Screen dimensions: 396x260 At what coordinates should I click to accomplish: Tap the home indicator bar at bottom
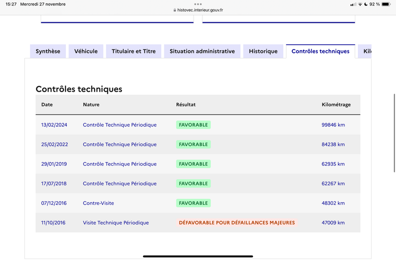(x=198, y=256)
